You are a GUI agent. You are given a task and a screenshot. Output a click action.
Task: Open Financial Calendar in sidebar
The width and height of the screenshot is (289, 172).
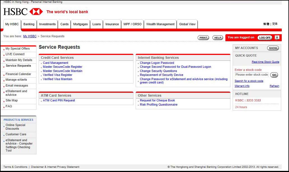click(x=18, y=74)
